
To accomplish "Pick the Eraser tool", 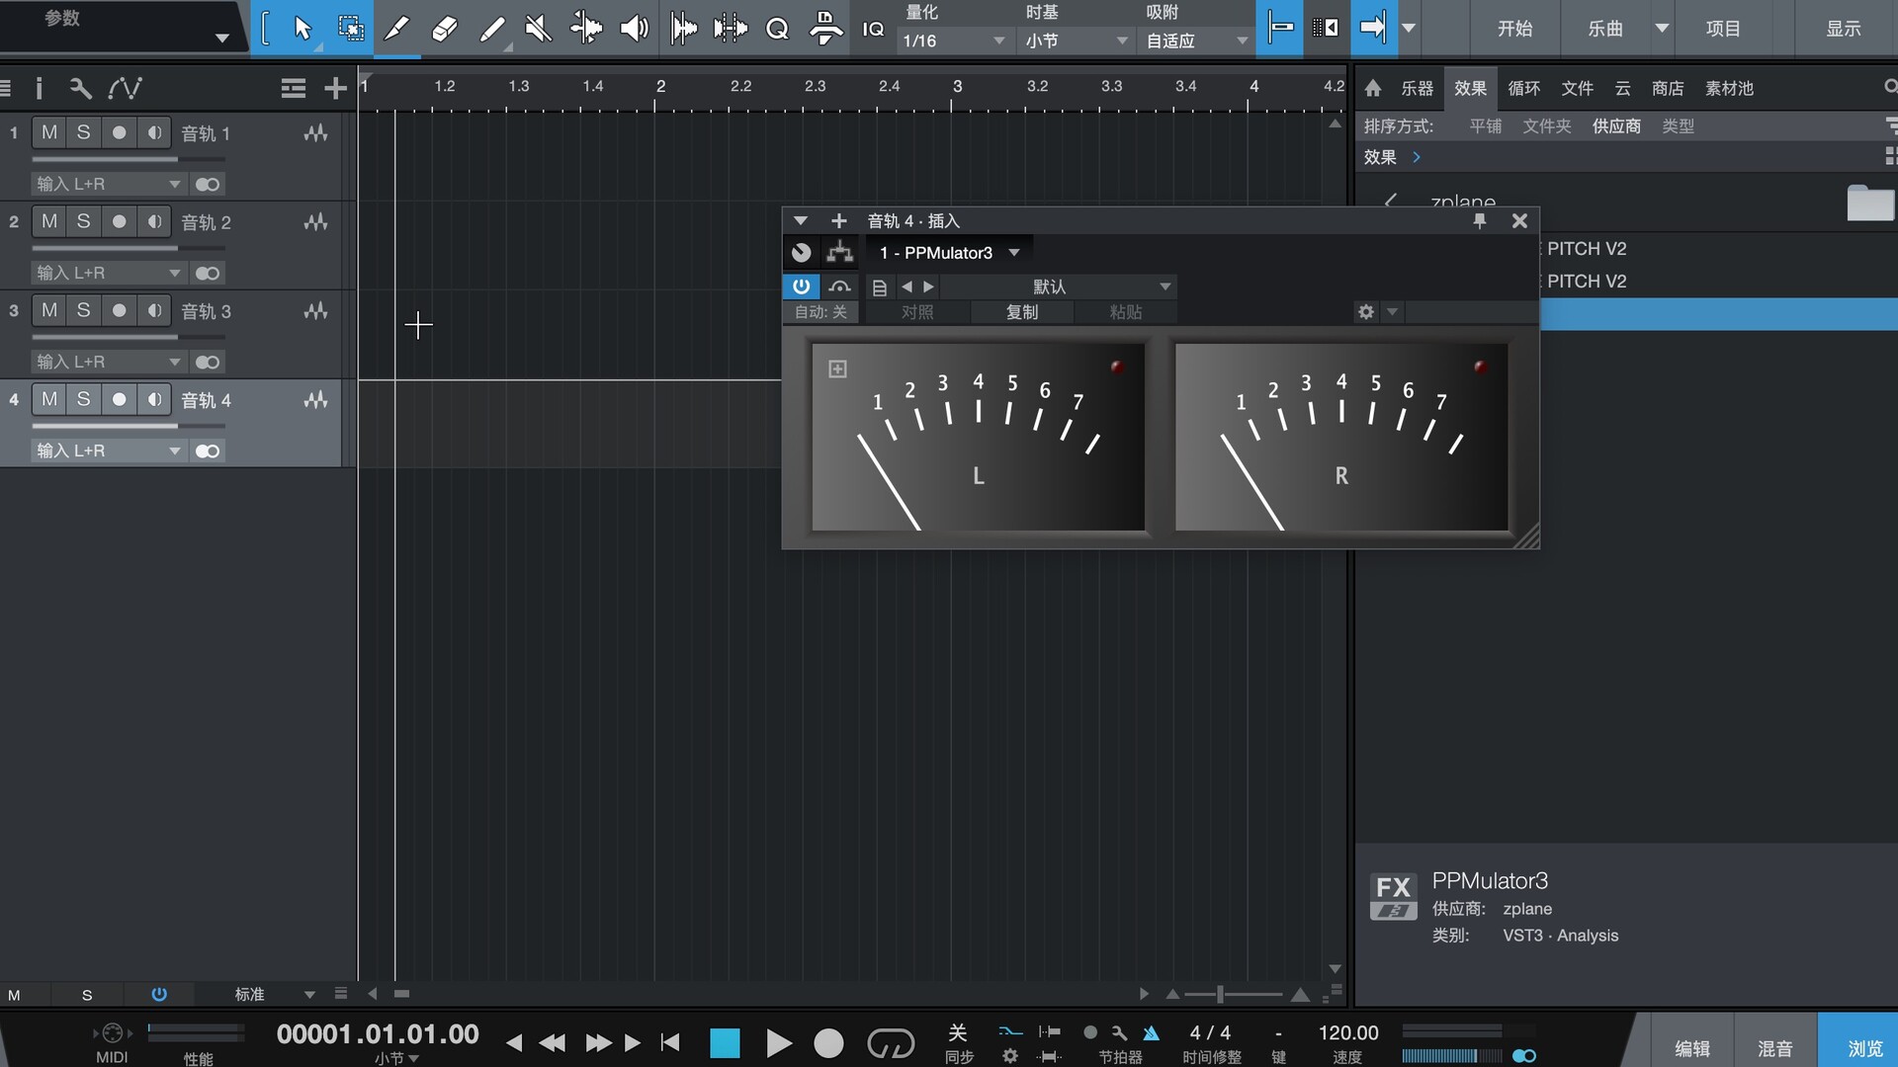I will [443, 28].
